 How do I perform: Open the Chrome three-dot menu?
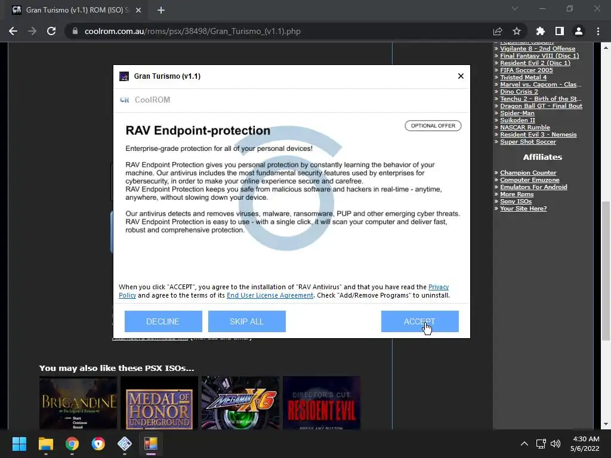point(598,31)
